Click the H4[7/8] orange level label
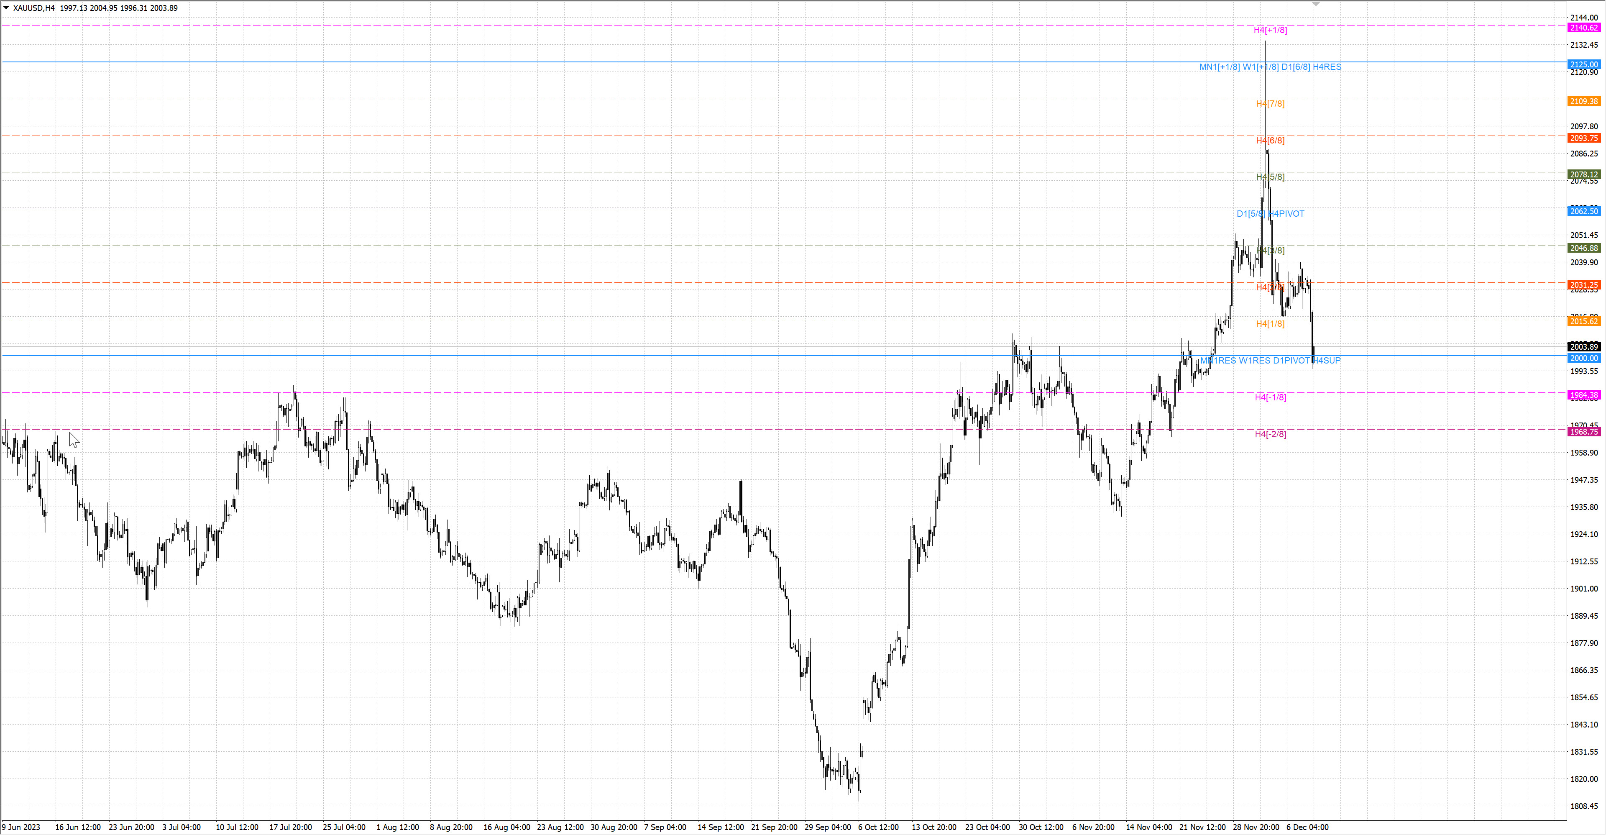This screenshot has height=835, width=1606. tap(1270, 103)
